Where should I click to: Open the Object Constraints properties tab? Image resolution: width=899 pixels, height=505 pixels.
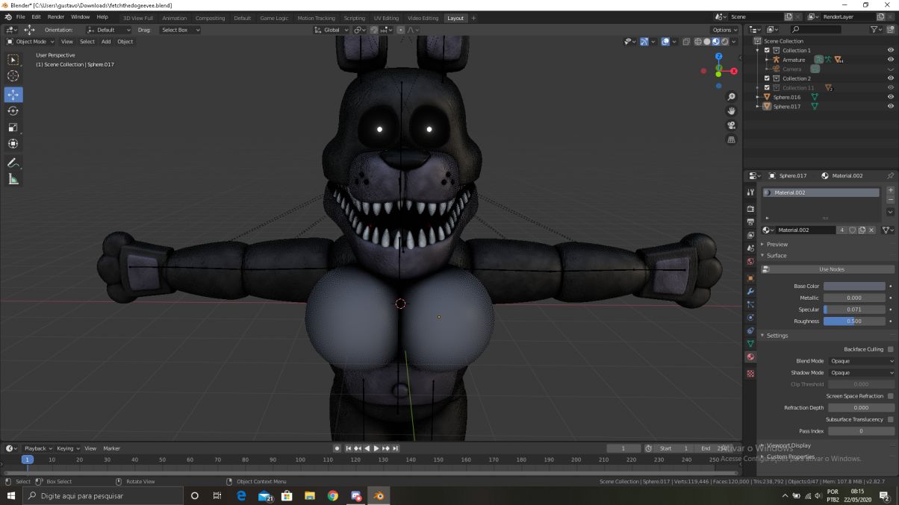point(750,330)
